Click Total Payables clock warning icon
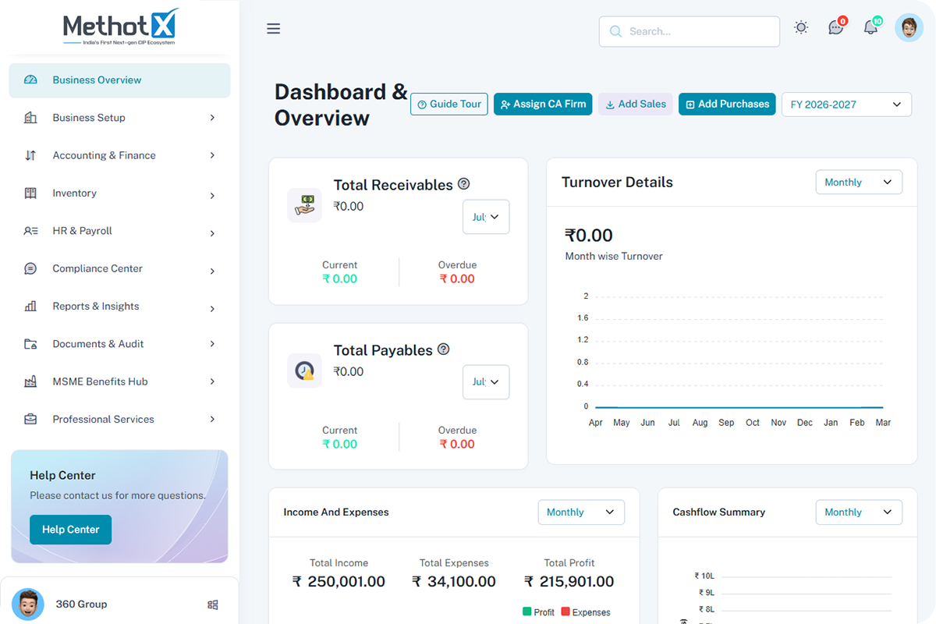Screen dimensions: 936x624 [304, 370]
